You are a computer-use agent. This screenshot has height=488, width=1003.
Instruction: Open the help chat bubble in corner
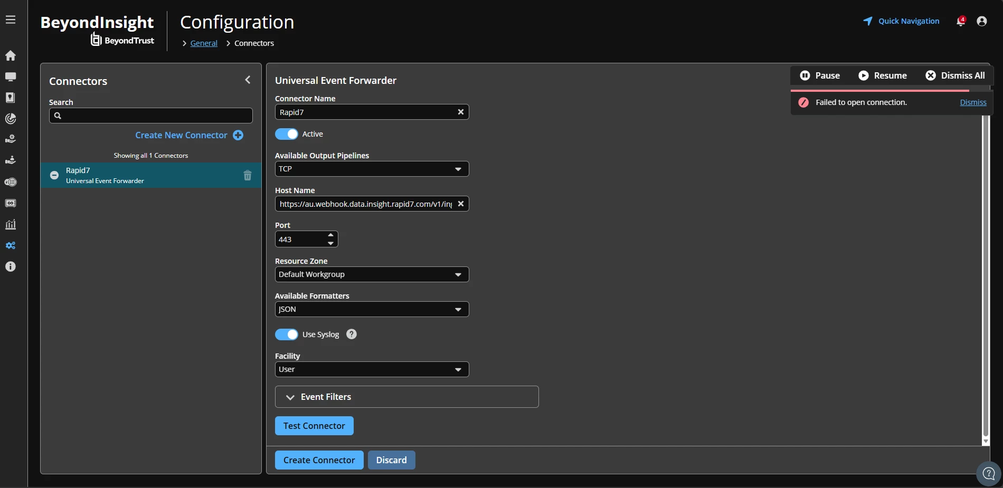tap(989, 474)
